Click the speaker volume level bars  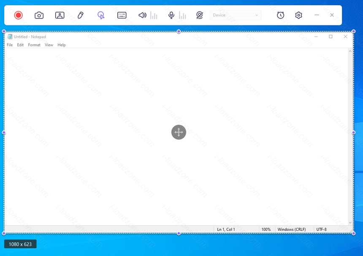[x=154, y=16]
